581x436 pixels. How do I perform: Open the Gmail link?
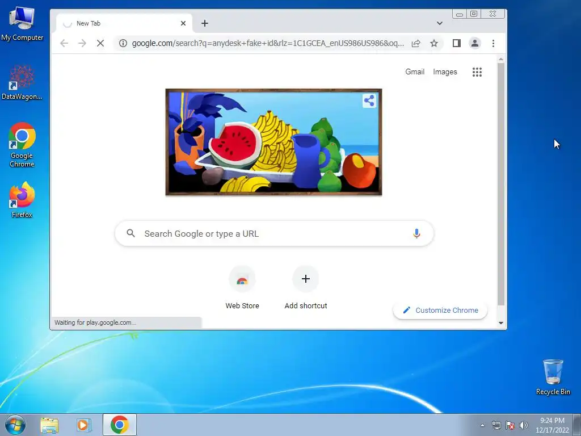415,72
